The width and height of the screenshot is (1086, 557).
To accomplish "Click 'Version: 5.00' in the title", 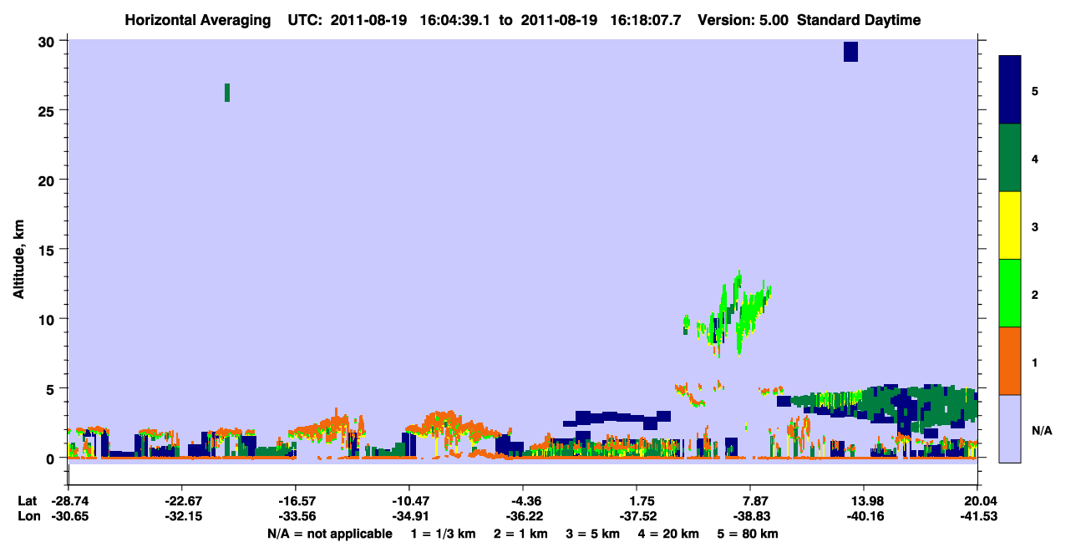I will coord(742,20).
